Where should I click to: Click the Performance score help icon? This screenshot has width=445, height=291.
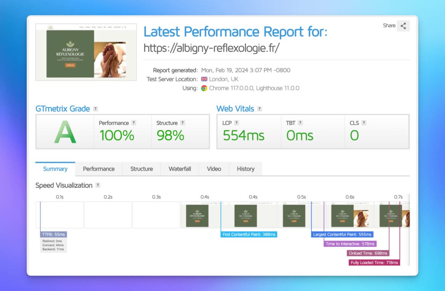point(134,123)
